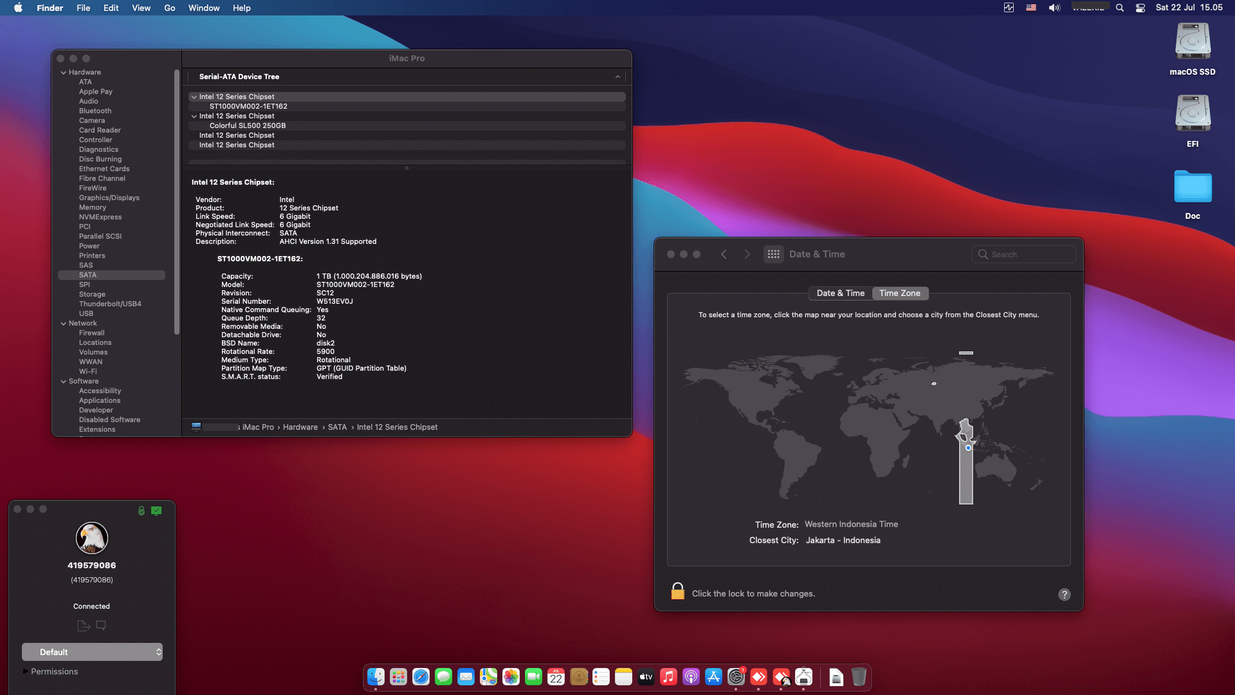Open the Default profile dropdown
The width and height of the screenshot is (1235, 695).
92,652
